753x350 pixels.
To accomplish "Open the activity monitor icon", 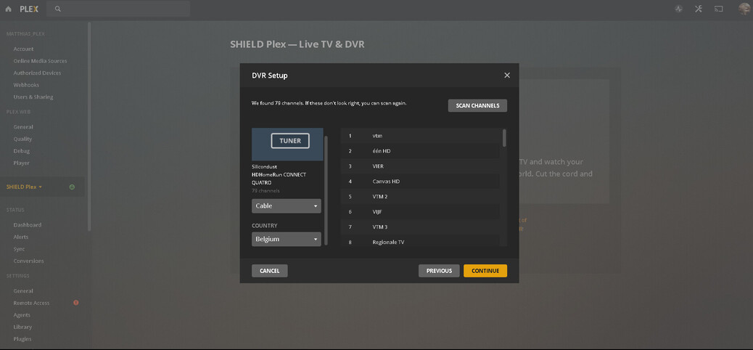I will pos(678,9).
